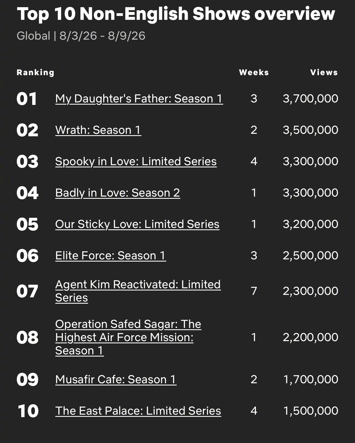Click the Global date range subtitle

point(81,36)
